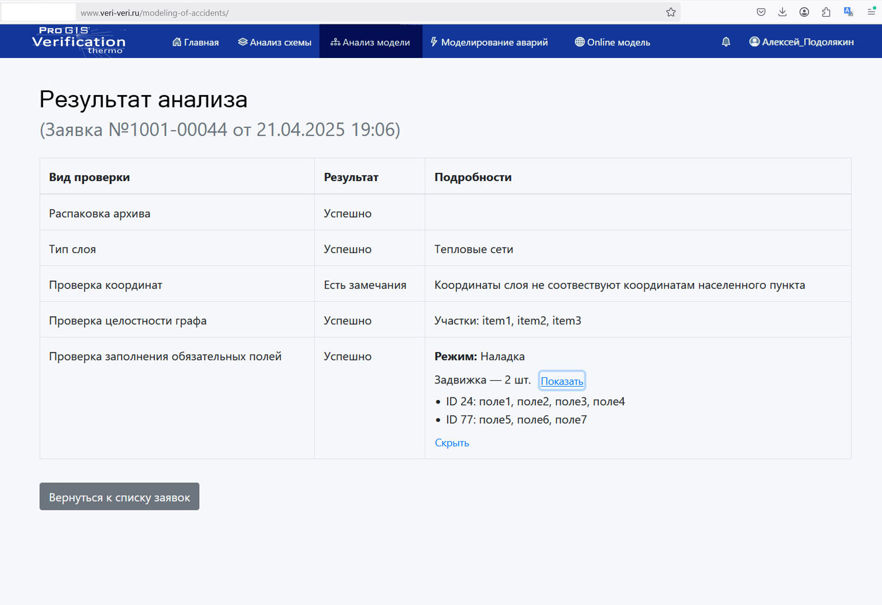Click the home icon next to Главная
Viewport: 882px width, 605px height.
[176, 42]
